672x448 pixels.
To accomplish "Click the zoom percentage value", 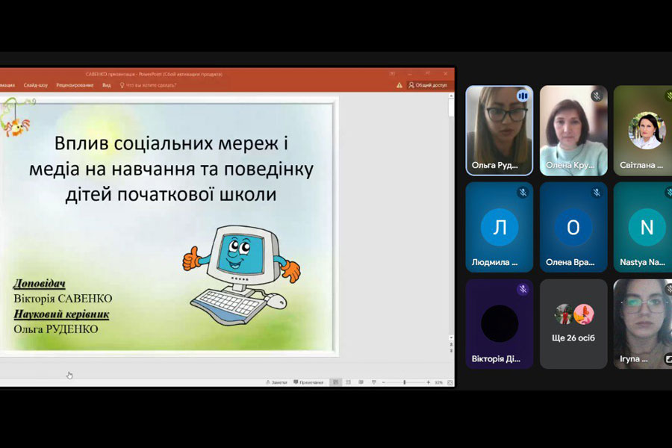I will [438, 382].
